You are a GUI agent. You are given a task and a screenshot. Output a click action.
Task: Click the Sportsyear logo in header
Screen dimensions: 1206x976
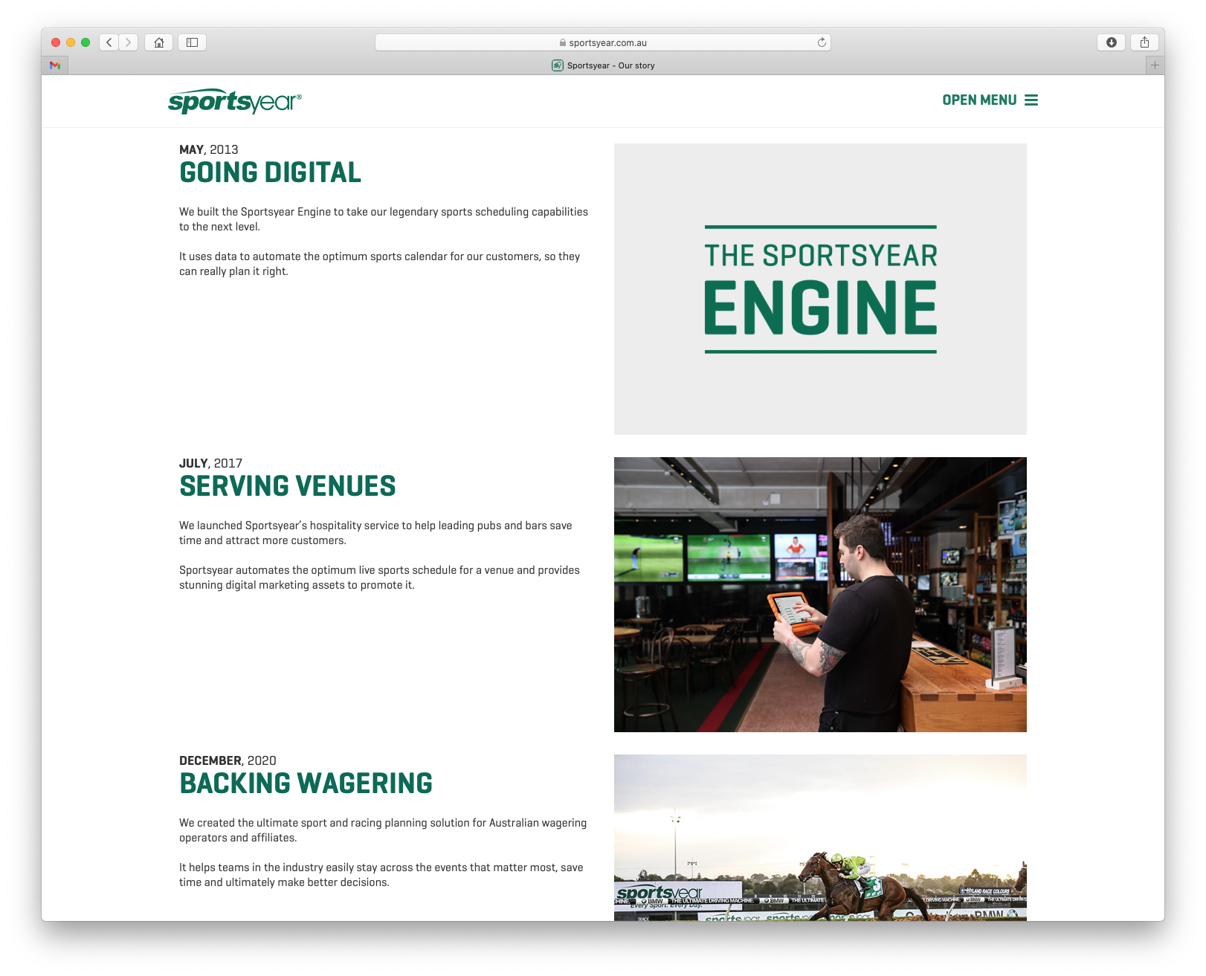coord(235,101)
